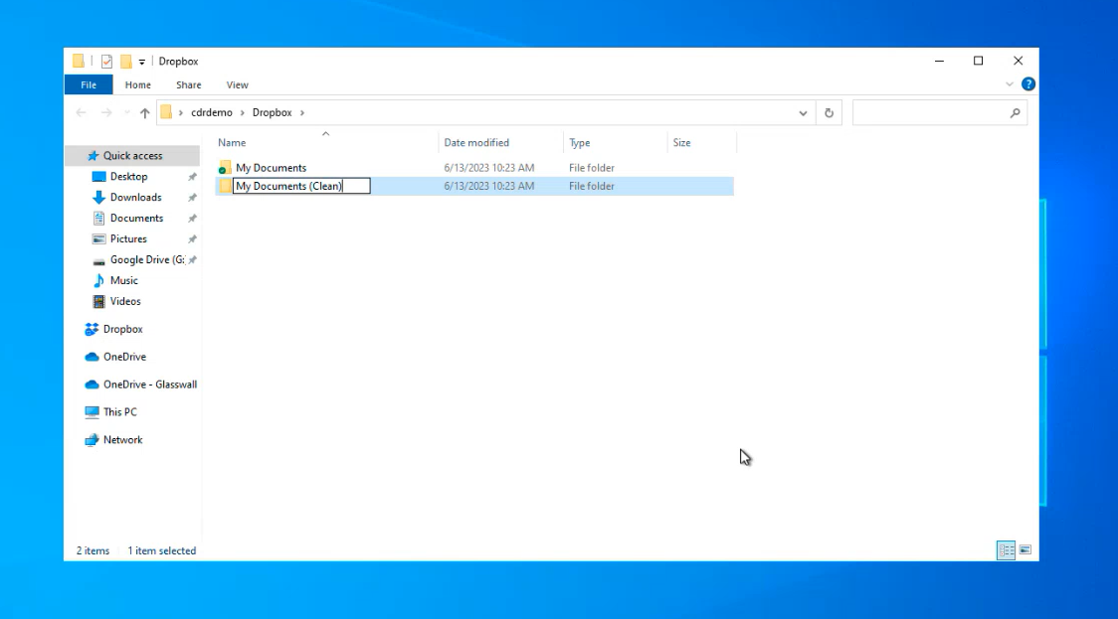
Task: Maximize the Dropbox Explorer window
Action: point(979,62)
